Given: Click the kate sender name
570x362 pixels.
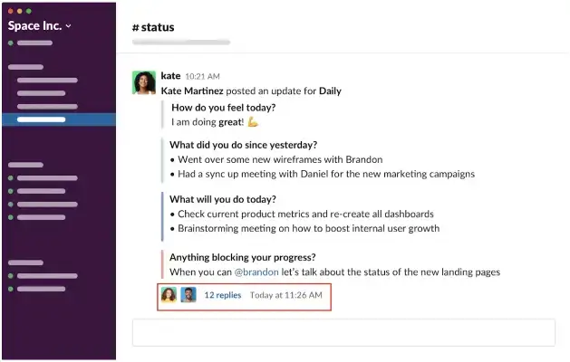Looking at the screenshot, I should 170,76.
